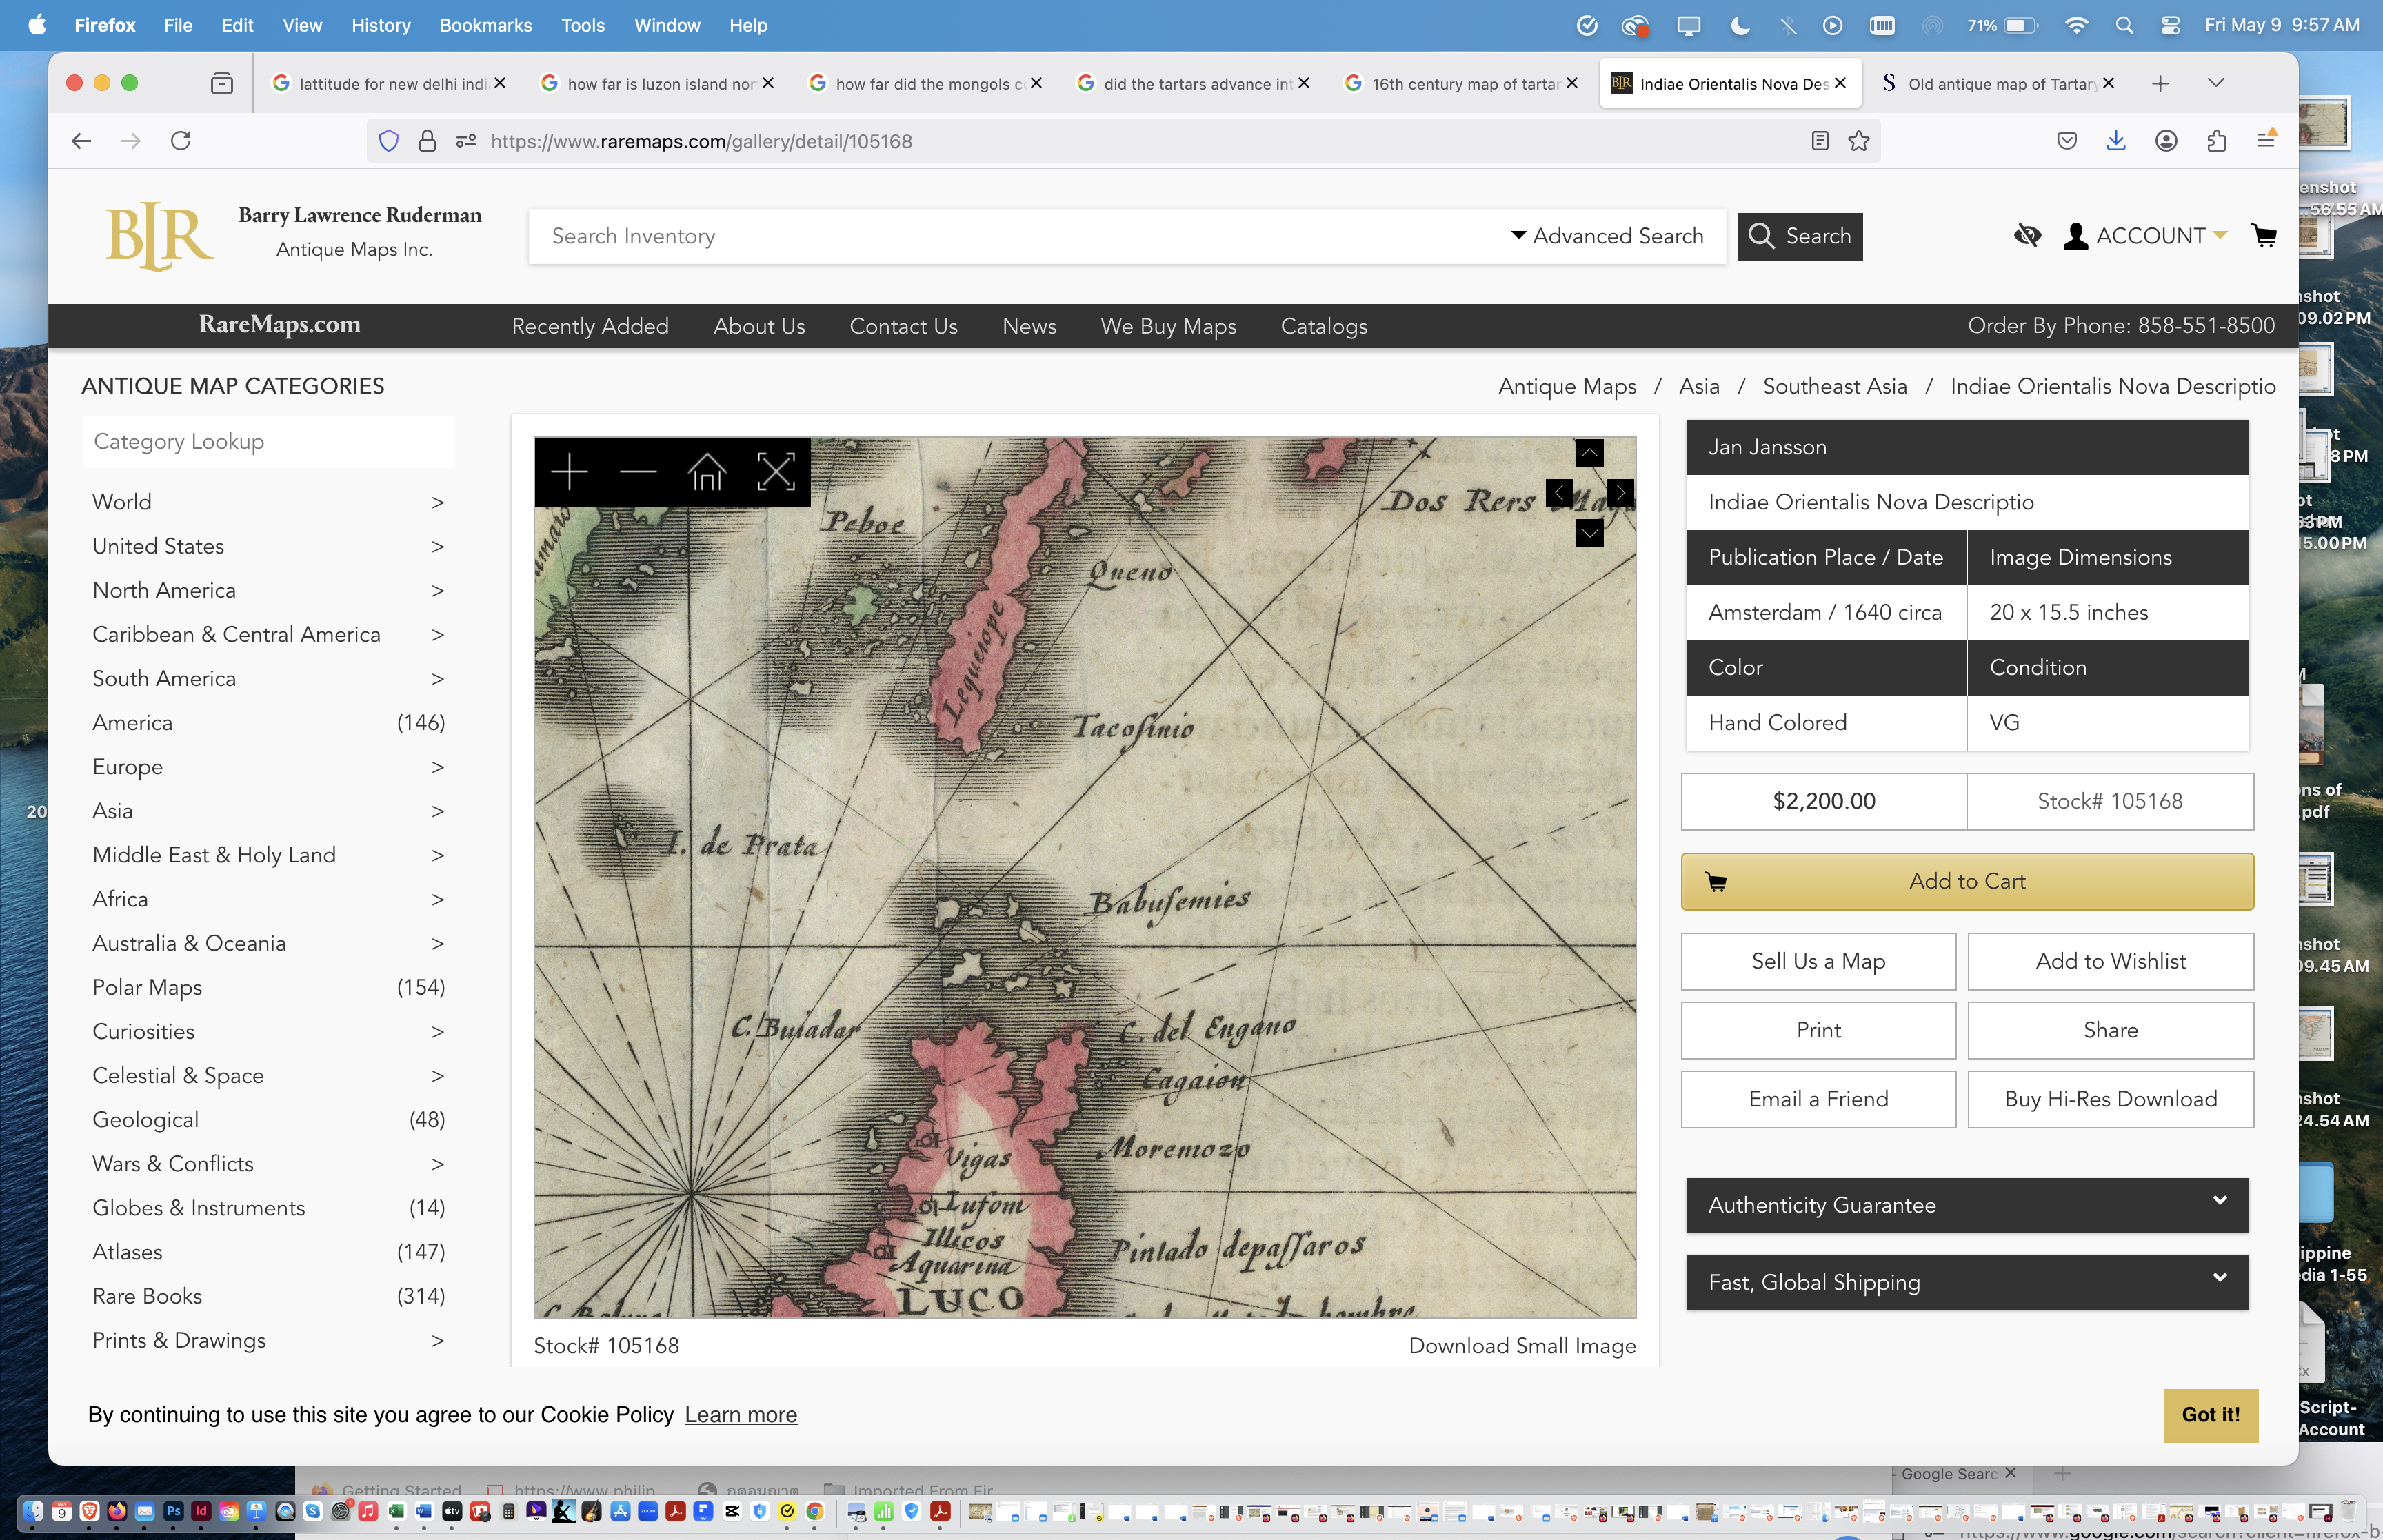Viewport: 2383px width, 1540px height.
Task: Open Advanced Search dropdown
Action: pos(1607,236)
